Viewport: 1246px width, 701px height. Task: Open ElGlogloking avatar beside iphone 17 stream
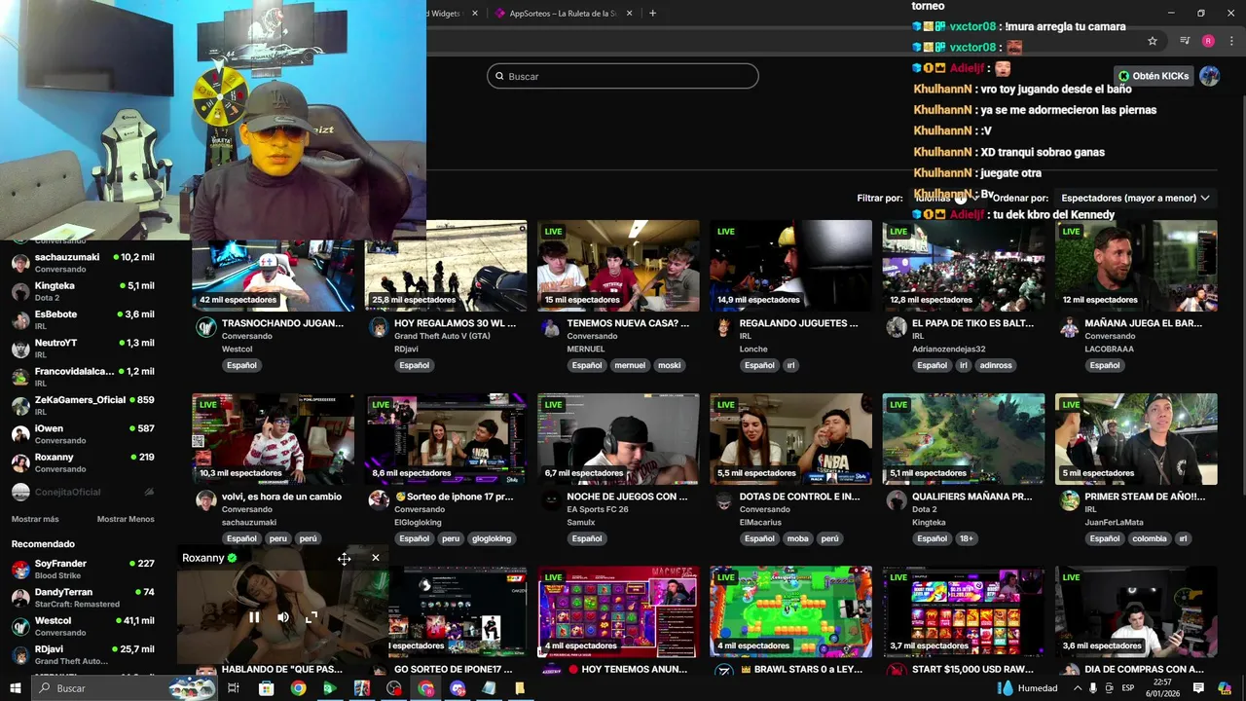(379, 500)
